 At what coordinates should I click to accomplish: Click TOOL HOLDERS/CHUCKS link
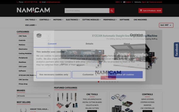click(x=92, y=99)
